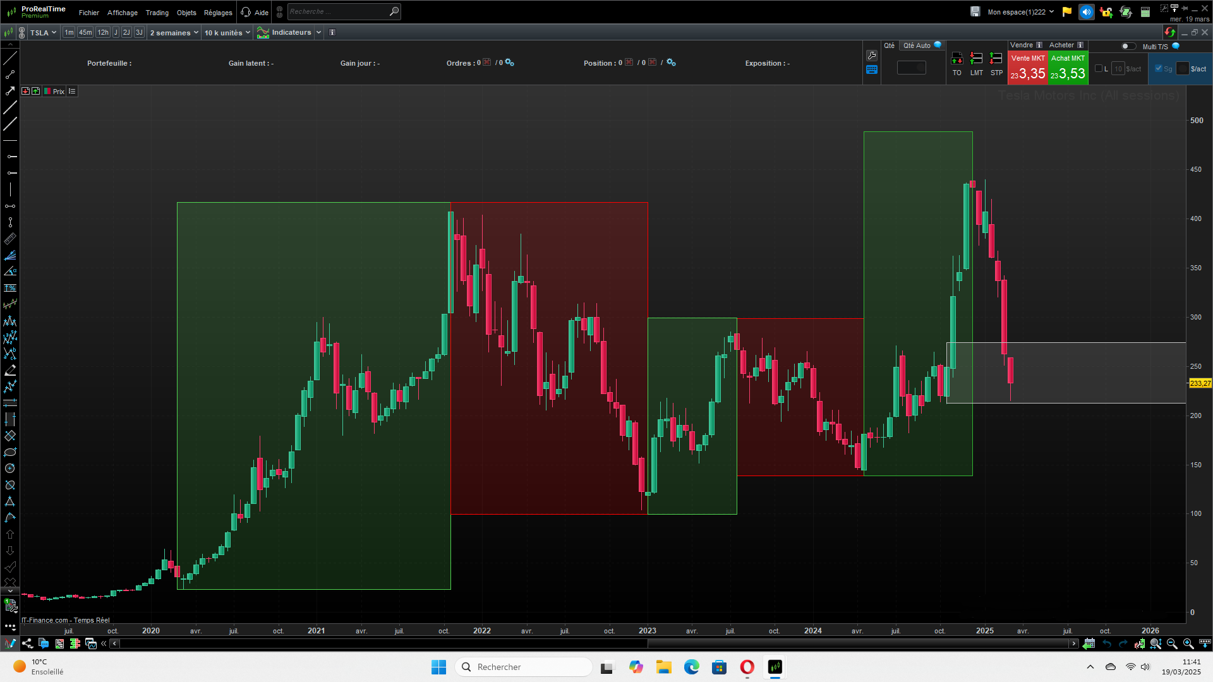The width and height of the screenshot is (1213, 682).
Task: Open trading settings wrench icon
Action: [x=872, y=56]
